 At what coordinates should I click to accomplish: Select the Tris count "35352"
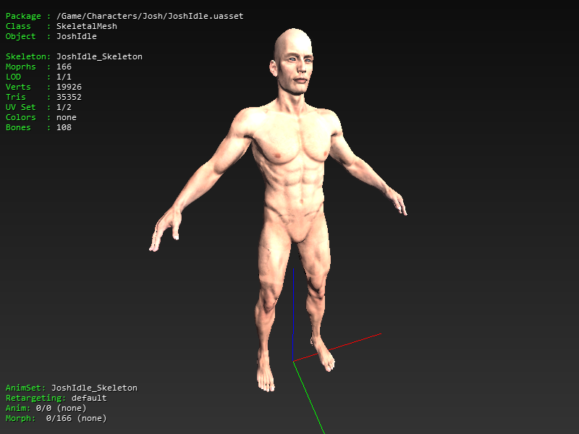69,97
